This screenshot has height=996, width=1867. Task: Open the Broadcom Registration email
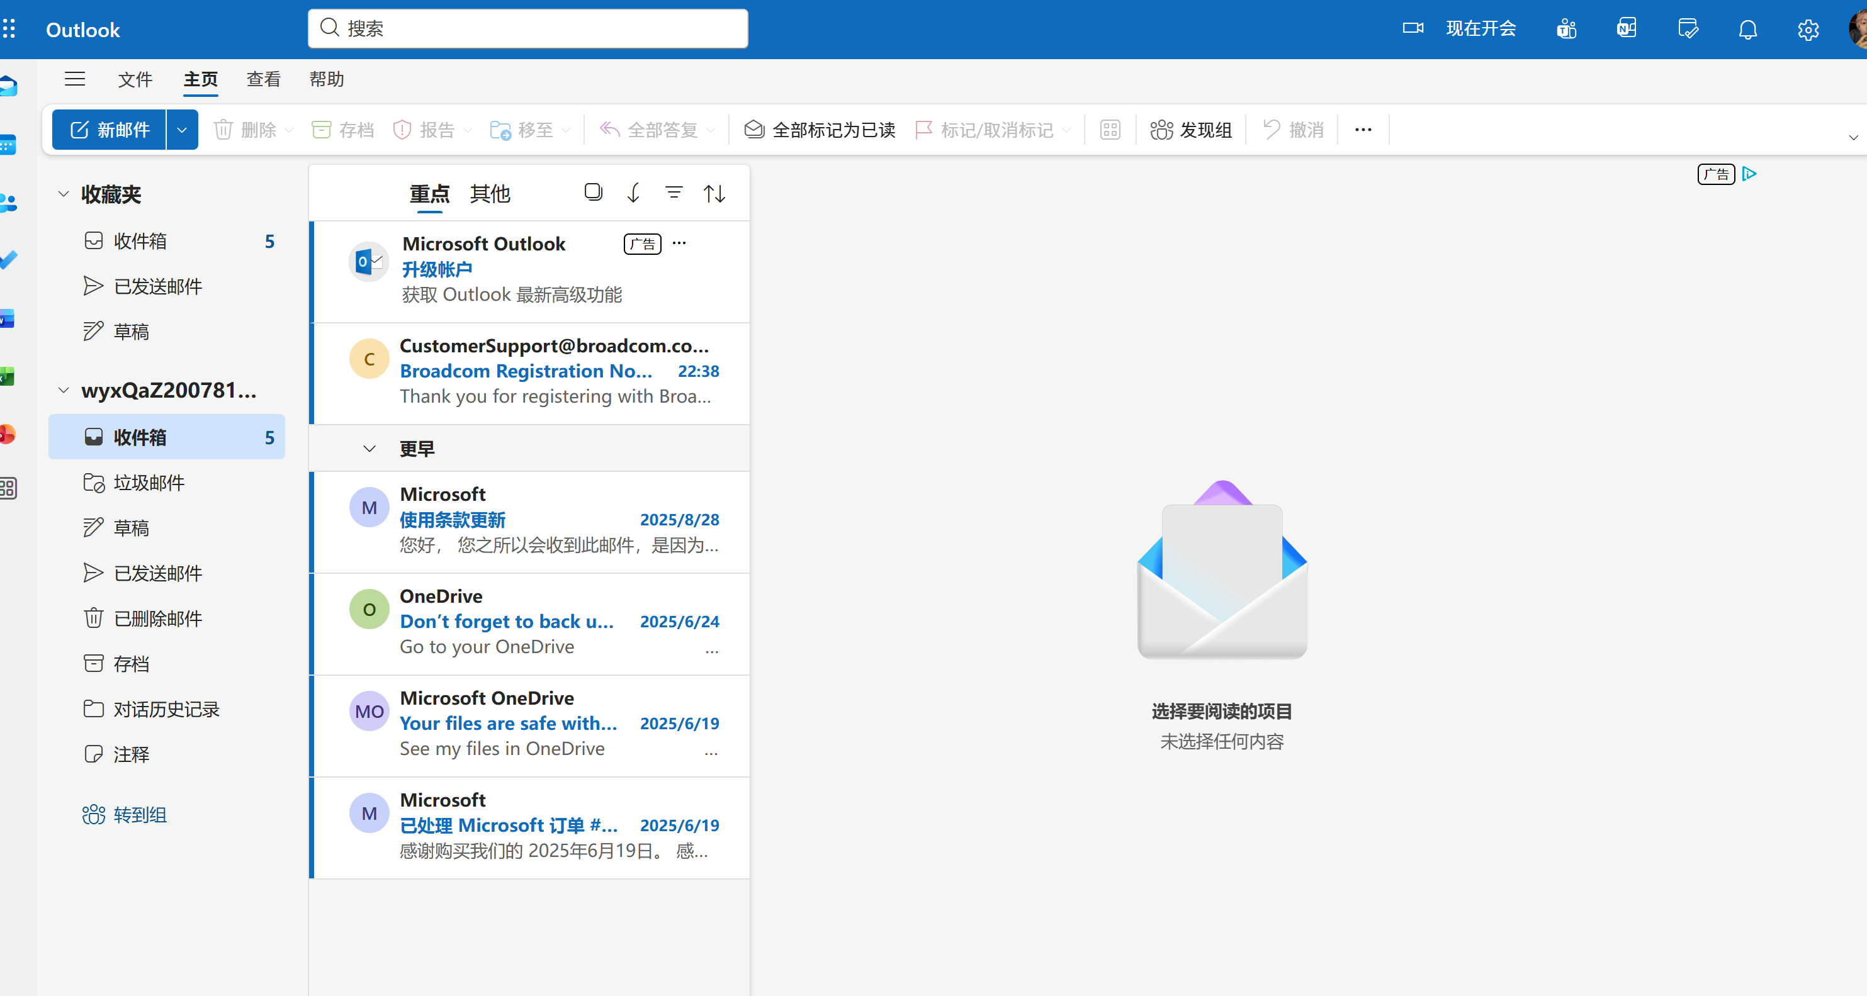click(x=530, y=373)
